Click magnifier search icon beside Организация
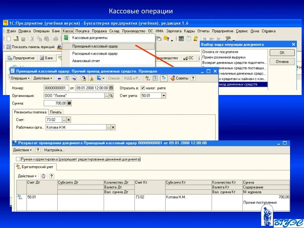Viewport: 304px width, 228px height. [111, 96]
